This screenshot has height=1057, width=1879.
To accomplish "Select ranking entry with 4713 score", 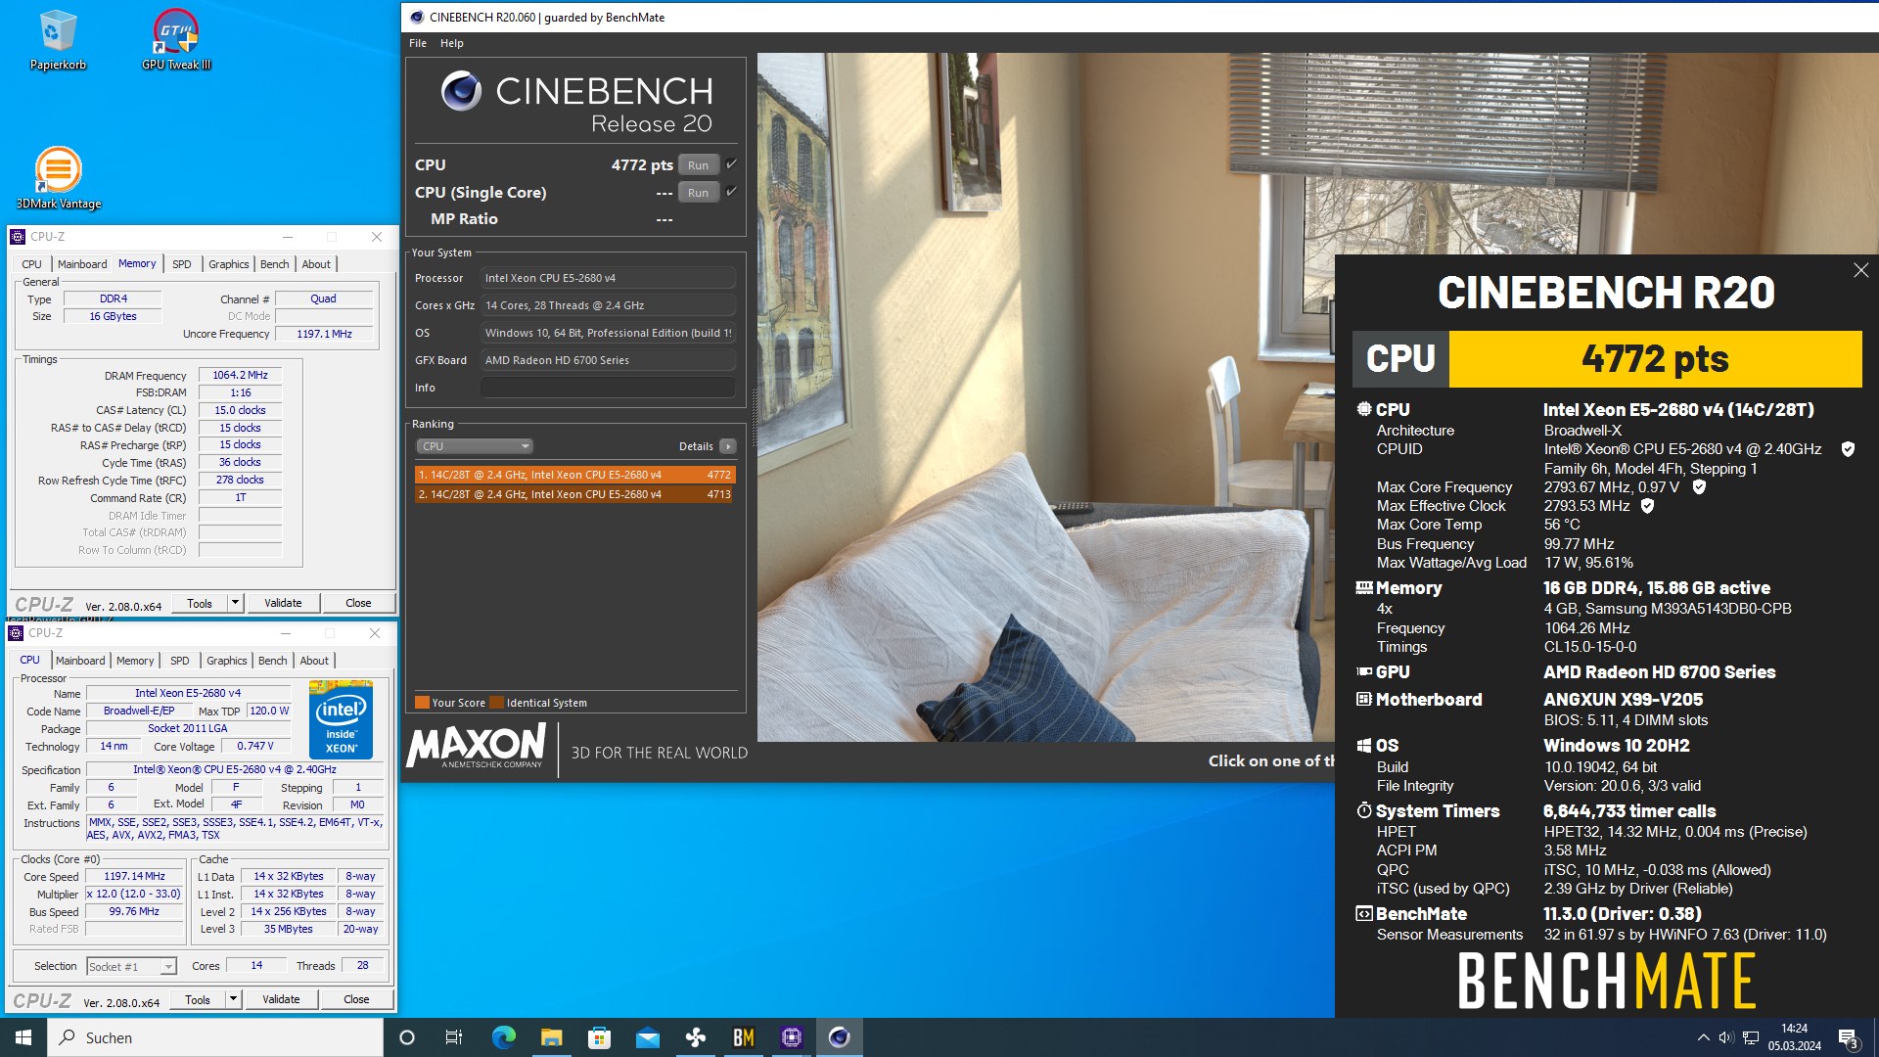I will 574,494.
